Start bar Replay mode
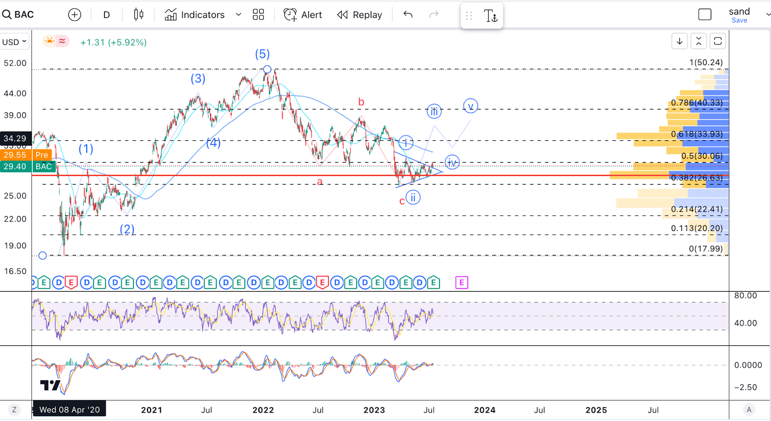771x421 pixels. click(359, 15)
